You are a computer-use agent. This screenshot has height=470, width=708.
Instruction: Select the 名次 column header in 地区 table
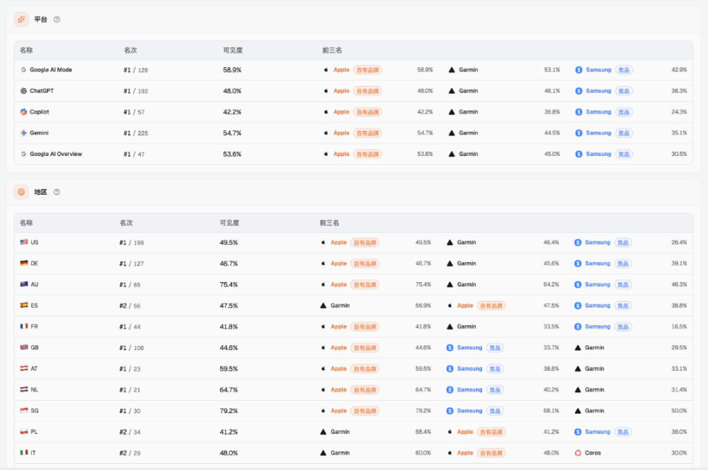point(126,223)
